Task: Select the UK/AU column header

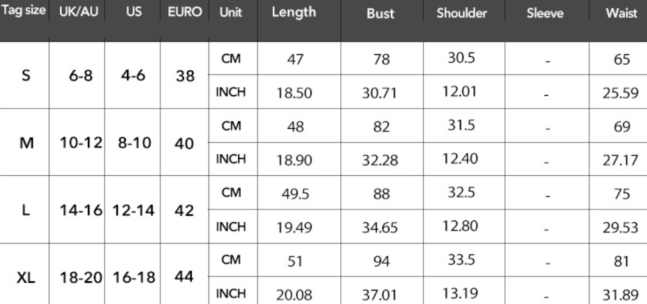Action: point(79,12)
